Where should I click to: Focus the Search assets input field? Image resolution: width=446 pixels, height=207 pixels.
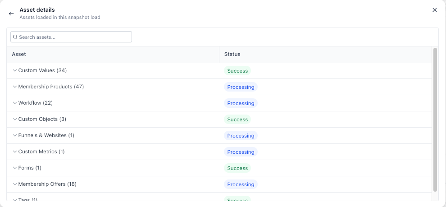(71, 37)
